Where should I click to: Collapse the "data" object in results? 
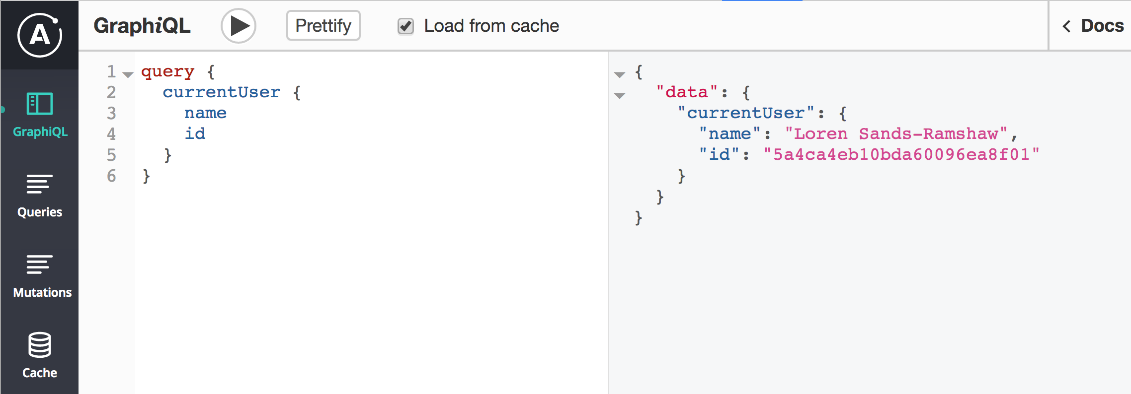tap(620, 96)
